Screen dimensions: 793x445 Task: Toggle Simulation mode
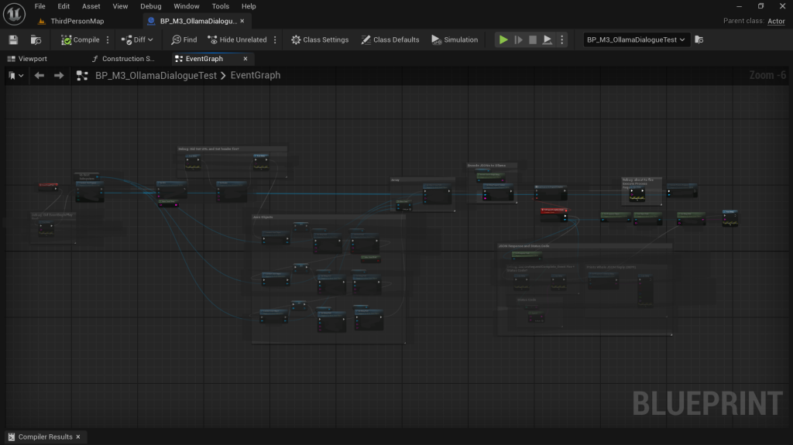coord(455,39)
